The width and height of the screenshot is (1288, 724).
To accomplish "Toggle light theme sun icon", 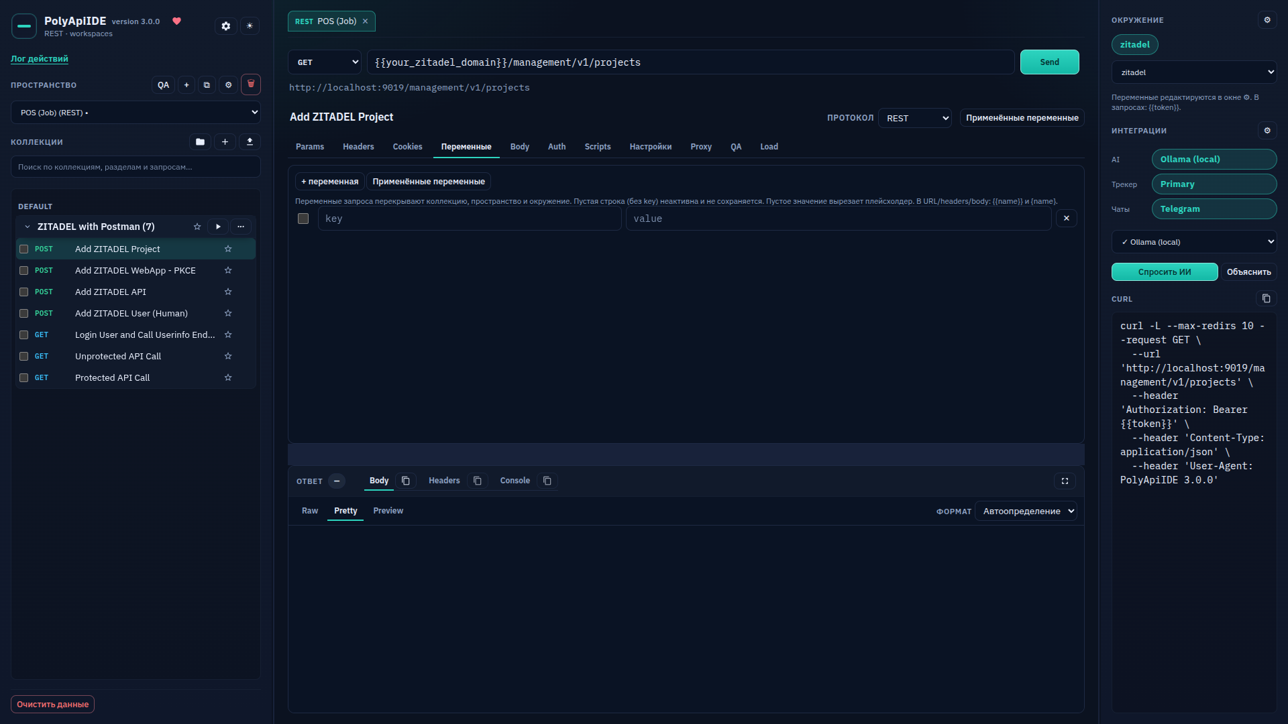I will pos(250,26).
